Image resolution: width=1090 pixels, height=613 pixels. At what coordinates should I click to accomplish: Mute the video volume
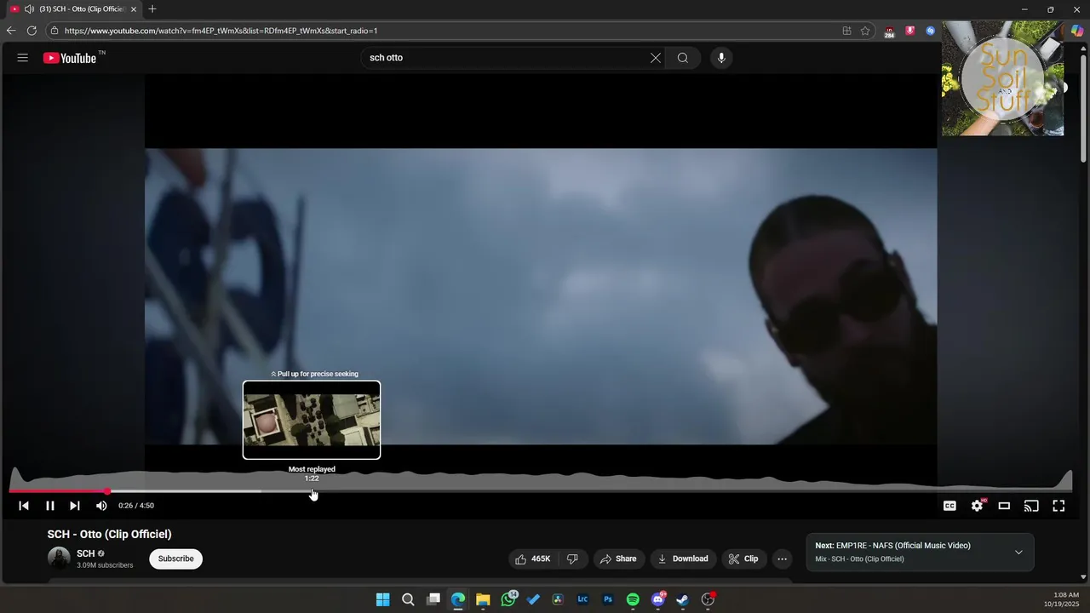[x=101, y=506]
